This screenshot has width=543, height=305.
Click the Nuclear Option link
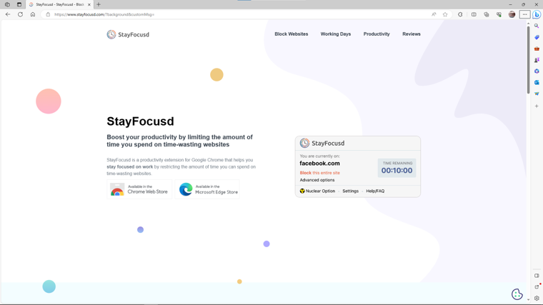point(317,191)
